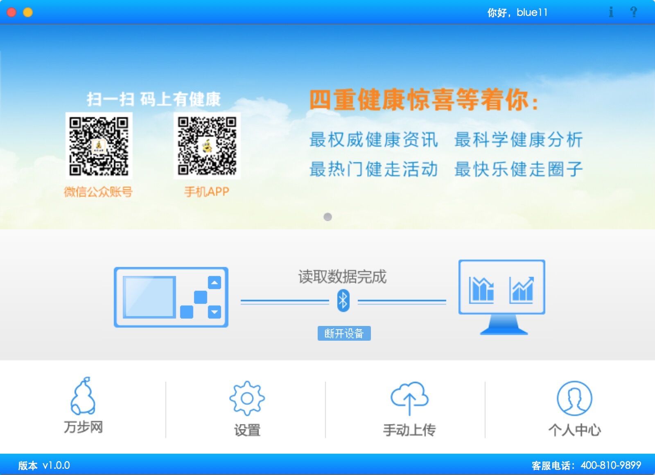Click the 最热门健走活动 banner text
Image resolution: width=655 pixels, height=475 pixels.
(374, 169)
